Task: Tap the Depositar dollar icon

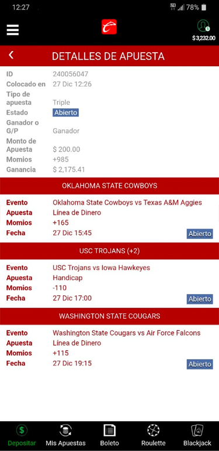Action: tap(22, 430)
